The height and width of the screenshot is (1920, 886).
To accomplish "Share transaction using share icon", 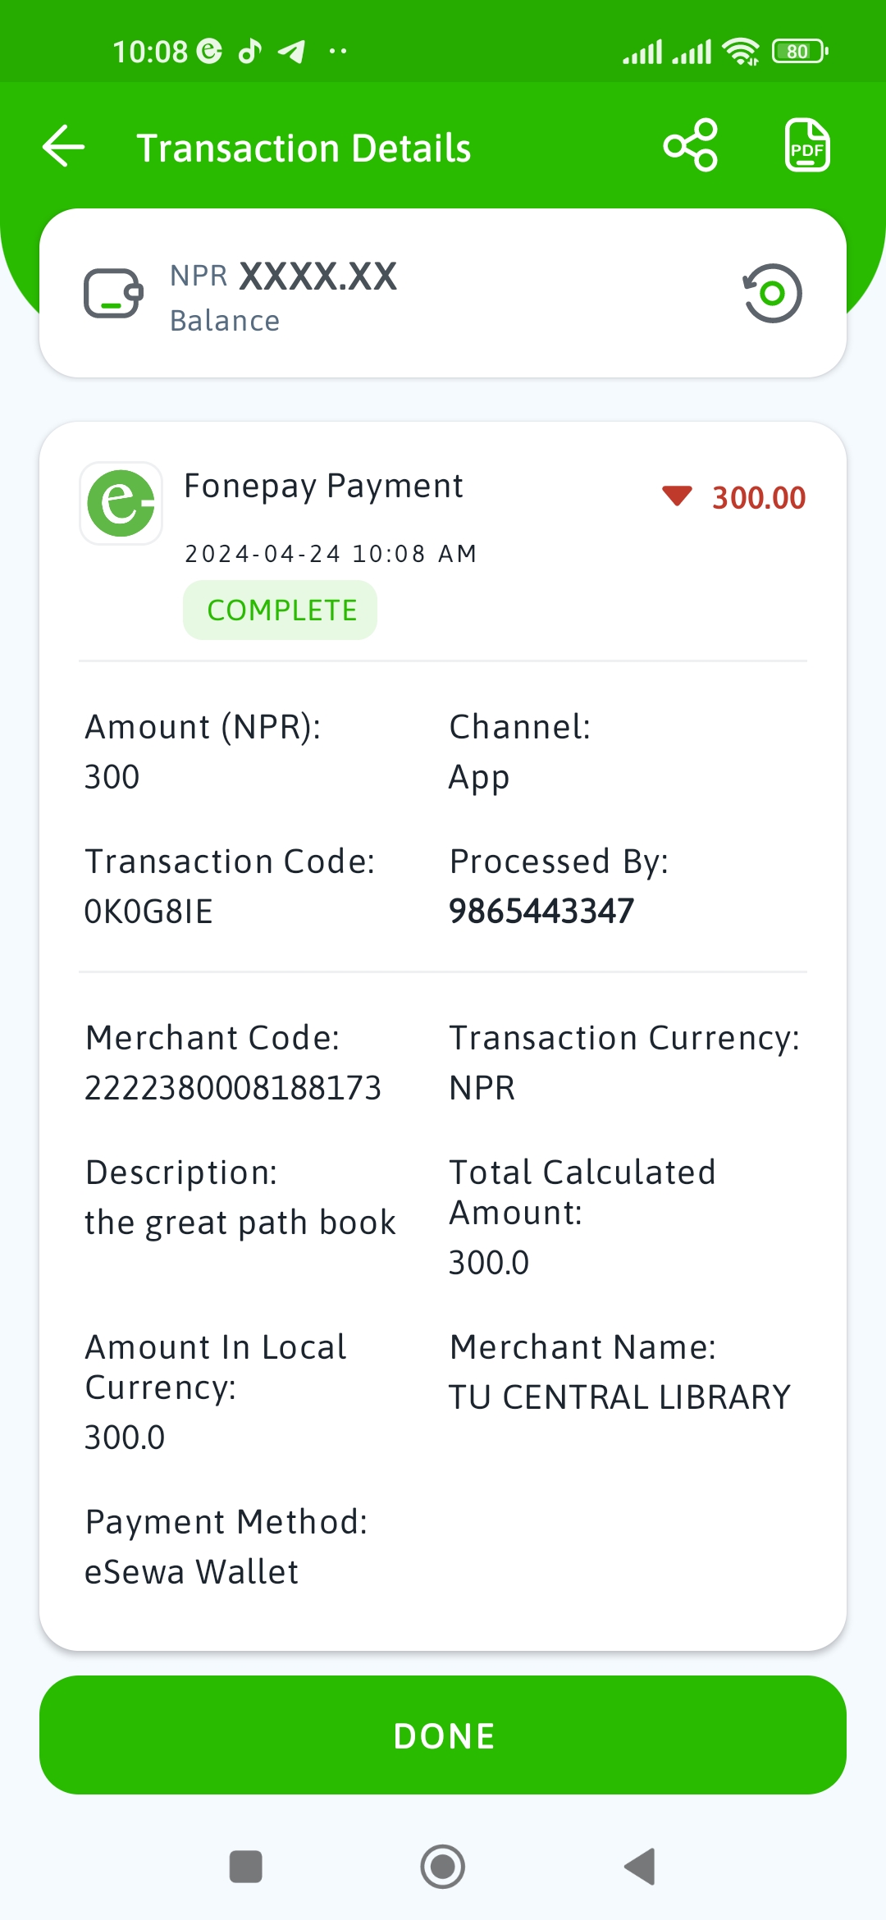I will coord(691,145).
